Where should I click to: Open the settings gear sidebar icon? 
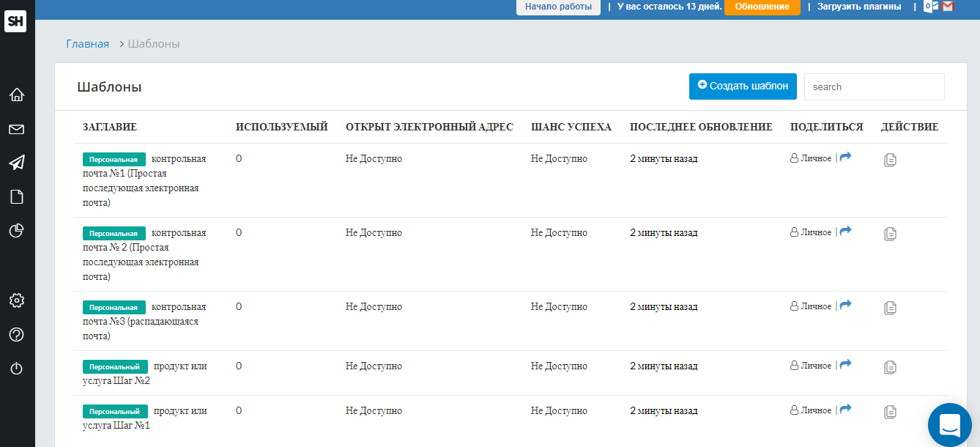17,300
